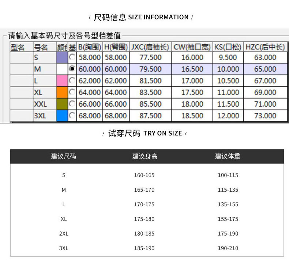This screenshot has width=289, height=264.
Task: Click the 71.000 cell in XXL row
Action: 265,104
